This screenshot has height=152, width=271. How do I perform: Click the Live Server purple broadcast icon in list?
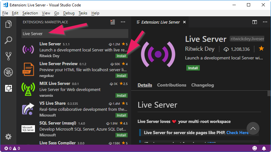(28, 49)
